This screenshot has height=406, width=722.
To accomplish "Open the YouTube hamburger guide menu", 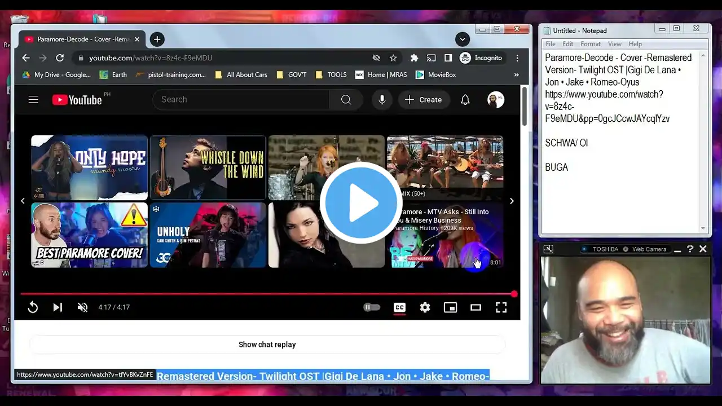I will pyautogui.click(x=33, y=100).
